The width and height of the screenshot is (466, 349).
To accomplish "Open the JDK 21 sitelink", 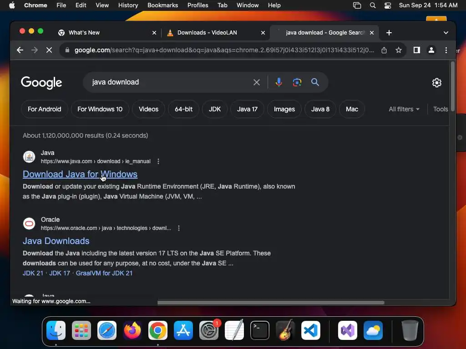I will coord(33,273).
